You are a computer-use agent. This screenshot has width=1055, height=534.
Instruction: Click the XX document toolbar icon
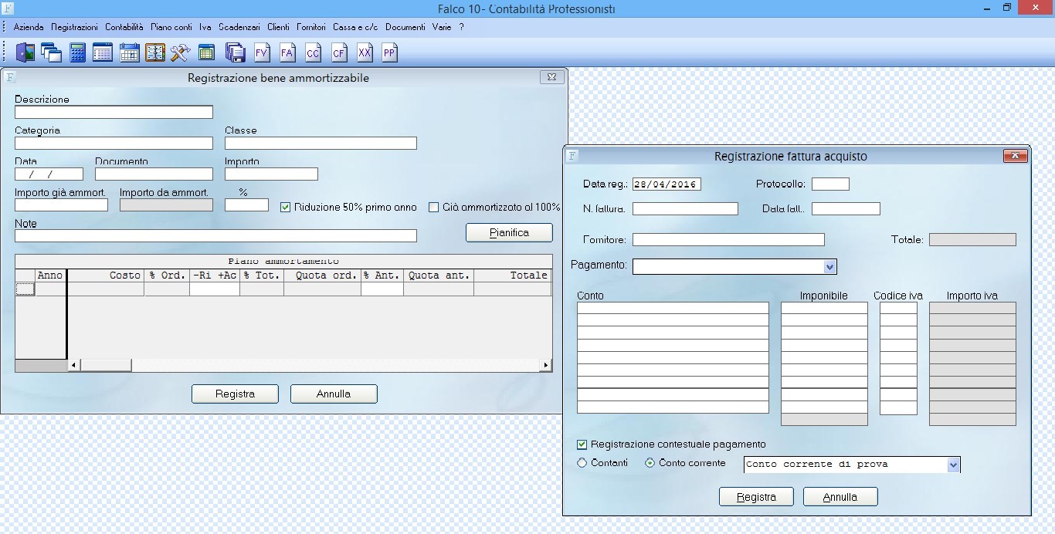tap(365, 52)
